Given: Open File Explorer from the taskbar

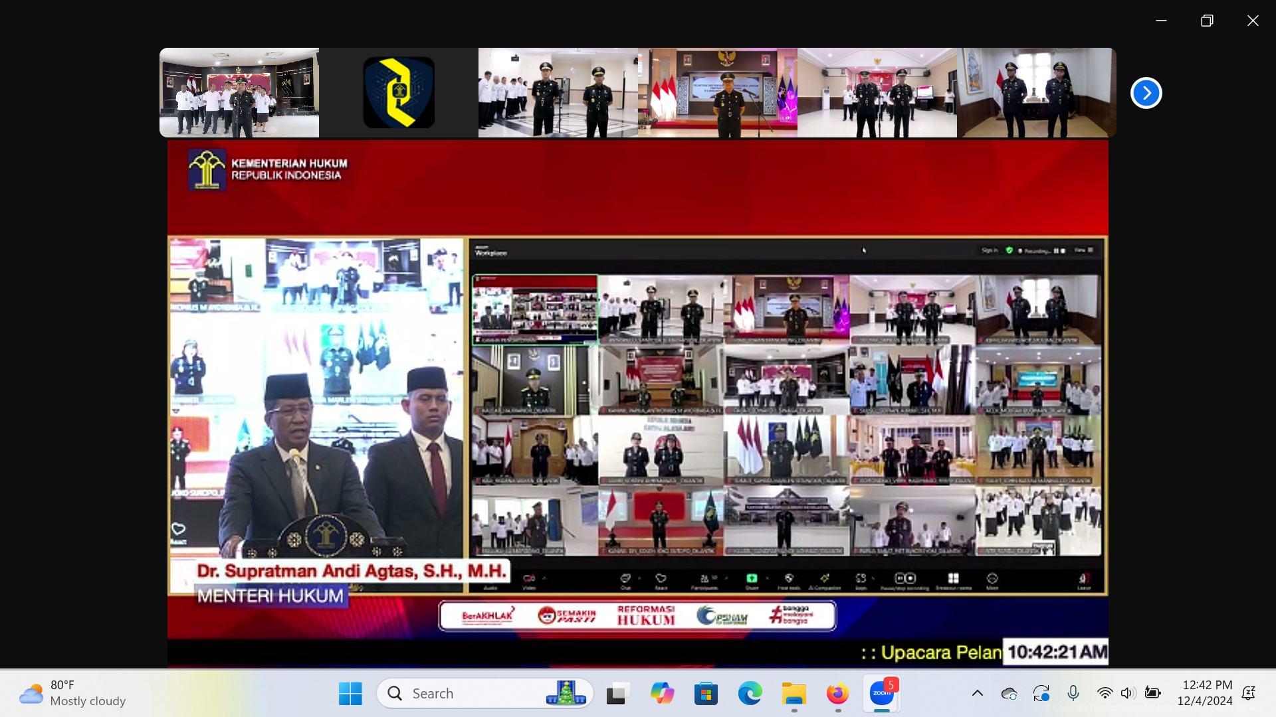Looking at the screenshot, I should click(794, 694).
